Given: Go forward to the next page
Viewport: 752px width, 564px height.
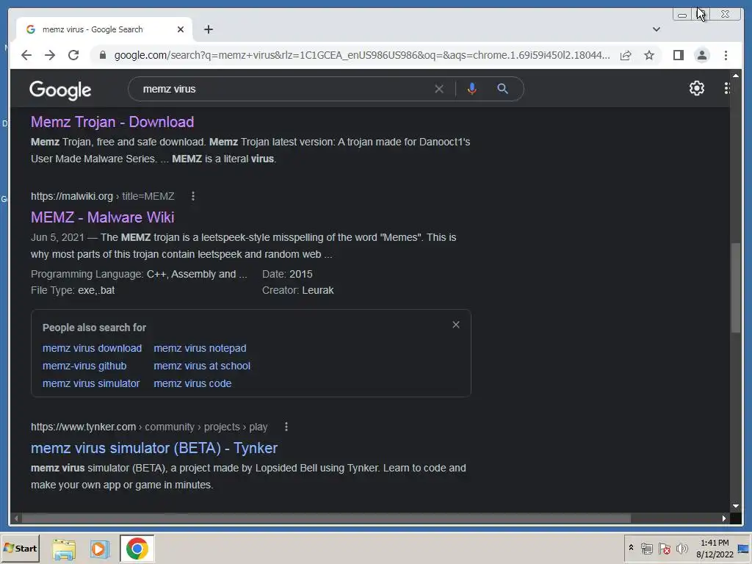Looking at the screenshot, I should [50, 55].
